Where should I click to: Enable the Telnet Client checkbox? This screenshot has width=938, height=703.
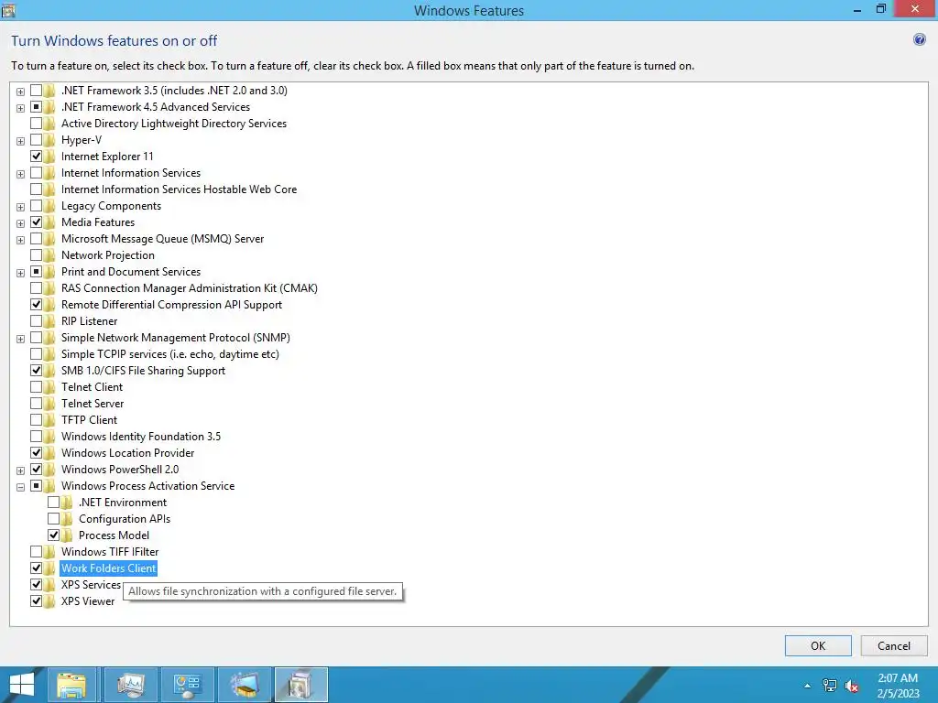[x=36, y=387]
